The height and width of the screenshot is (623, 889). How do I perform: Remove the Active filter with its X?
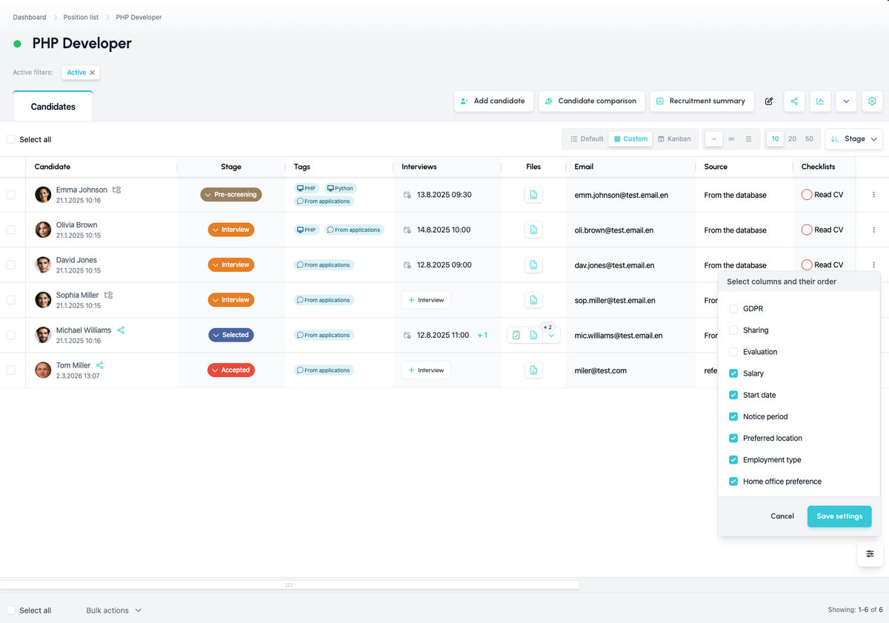point(93,73)
